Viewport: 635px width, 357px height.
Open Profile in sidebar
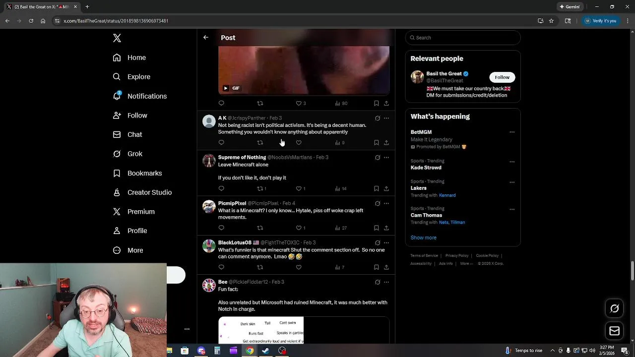pos(129,231)
